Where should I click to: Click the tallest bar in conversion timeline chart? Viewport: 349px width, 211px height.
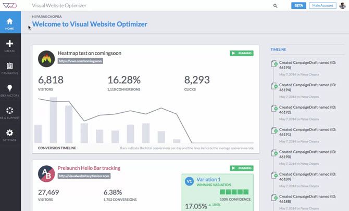click(x=53, y=120)
